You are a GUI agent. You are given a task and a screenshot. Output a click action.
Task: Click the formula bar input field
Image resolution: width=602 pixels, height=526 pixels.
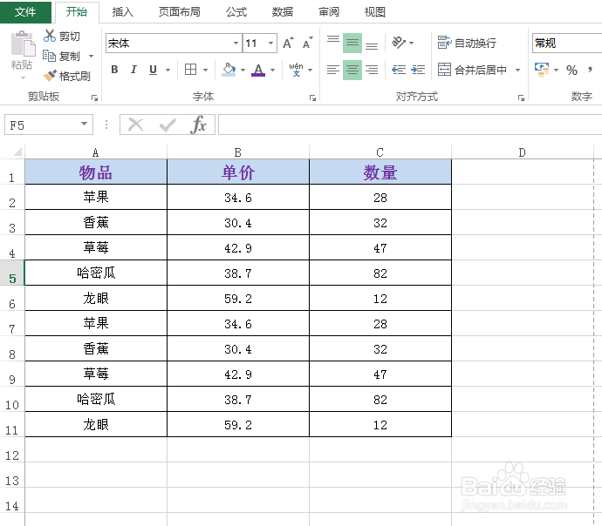coord(410,125)
